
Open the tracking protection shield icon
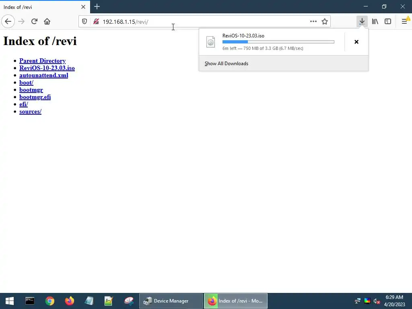[84, 22]
